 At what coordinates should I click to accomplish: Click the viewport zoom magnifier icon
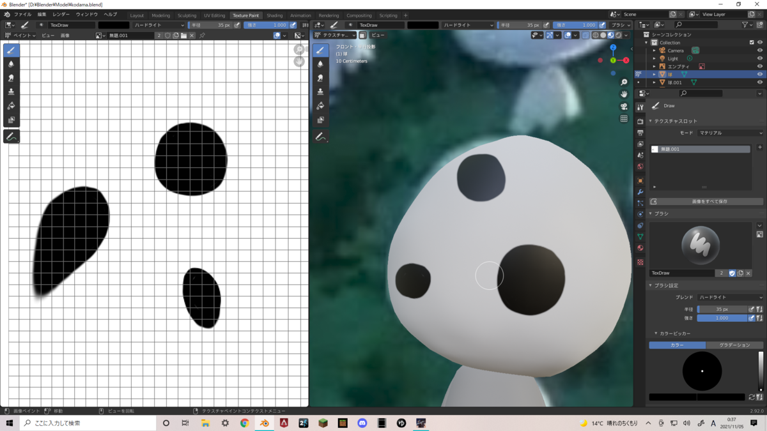pyautogui.click(x=624, y=82)
